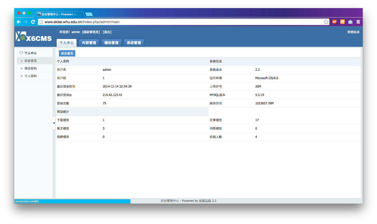This screenshot has width=377, height=224.
Task: Click the 浏览站点 link
Action: [353, 32]
